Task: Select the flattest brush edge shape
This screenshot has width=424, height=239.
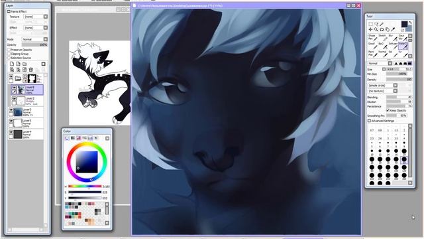Action: tap(410, 64)
